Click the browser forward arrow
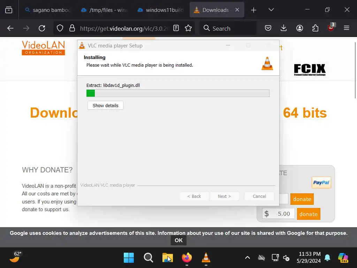Image resolution: width=357 pixels, height=268 pixels. [26, 28]
